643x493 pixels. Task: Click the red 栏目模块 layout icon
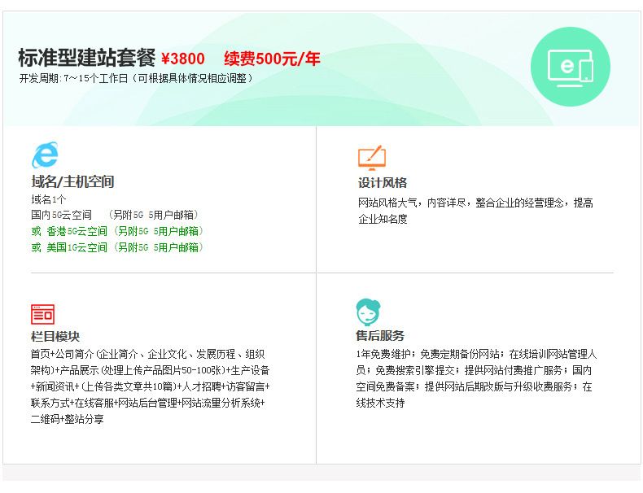point(43,313)
